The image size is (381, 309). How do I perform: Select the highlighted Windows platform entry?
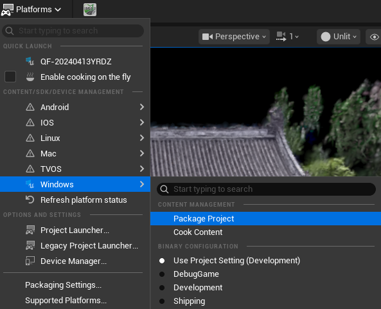[75, 184]
